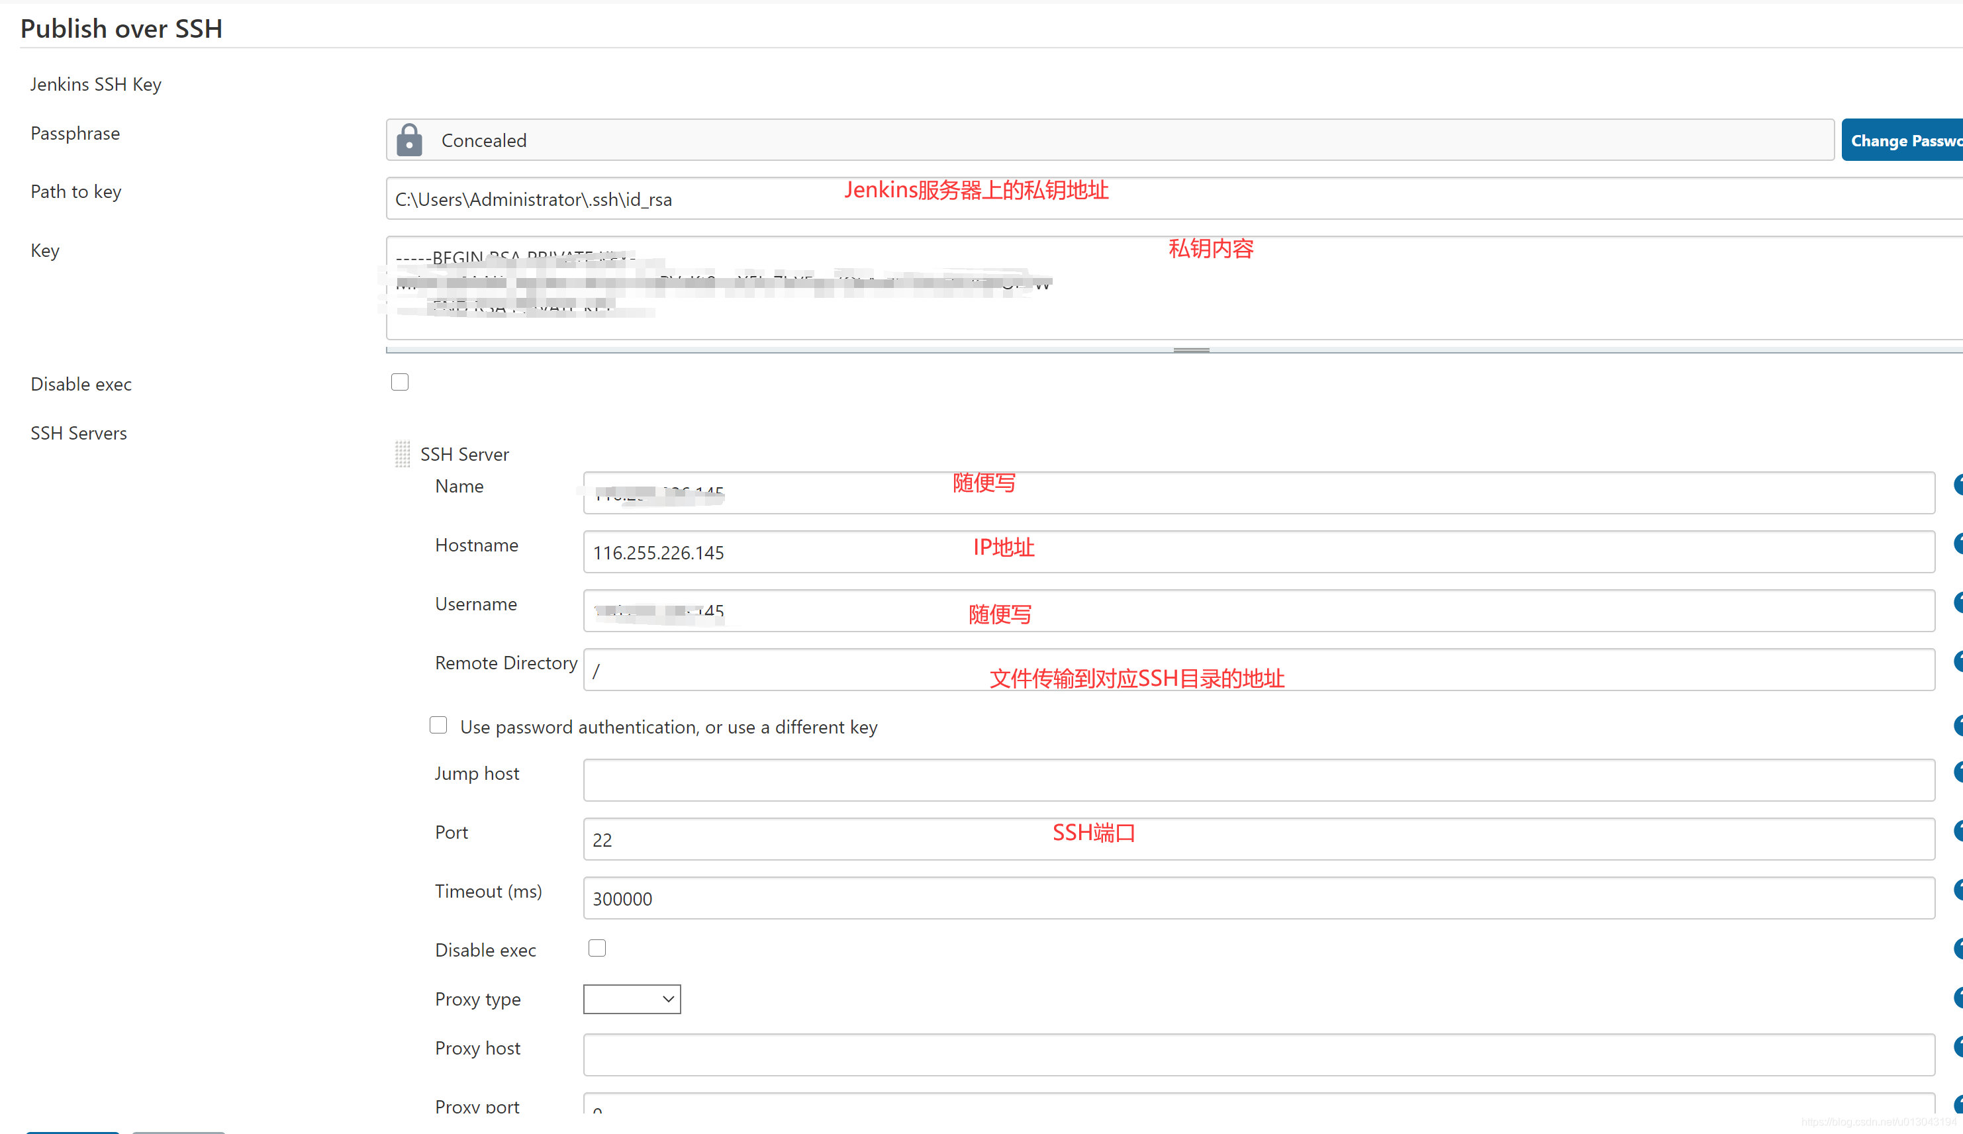Screen dimensions: 1963x1134
Task: Click the Change Password button
Action: coord(1901,140)
